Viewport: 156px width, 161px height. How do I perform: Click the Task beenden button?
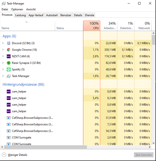[144, 155]
